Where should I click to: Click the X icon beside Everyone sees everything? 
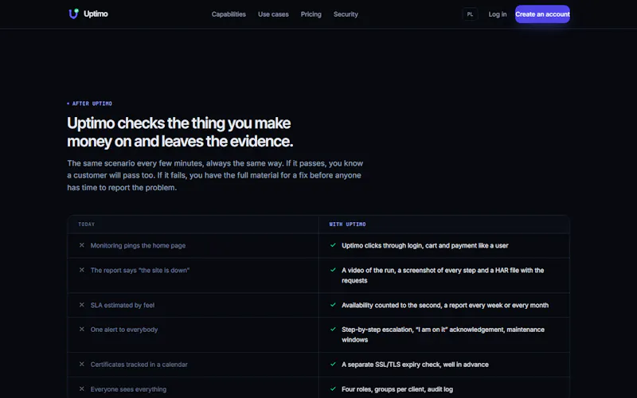point(82,389)
